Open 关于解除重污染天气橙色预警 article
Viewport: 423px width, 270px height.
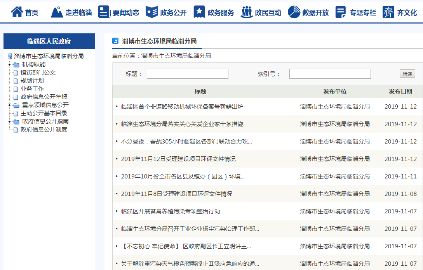[x=190, y=264]
